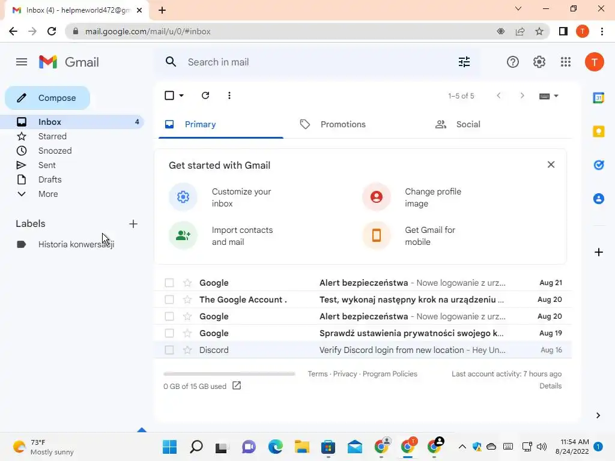The image size is (615, 461).
Task: Open the select dropdown arrow
Action: [181, 95]
